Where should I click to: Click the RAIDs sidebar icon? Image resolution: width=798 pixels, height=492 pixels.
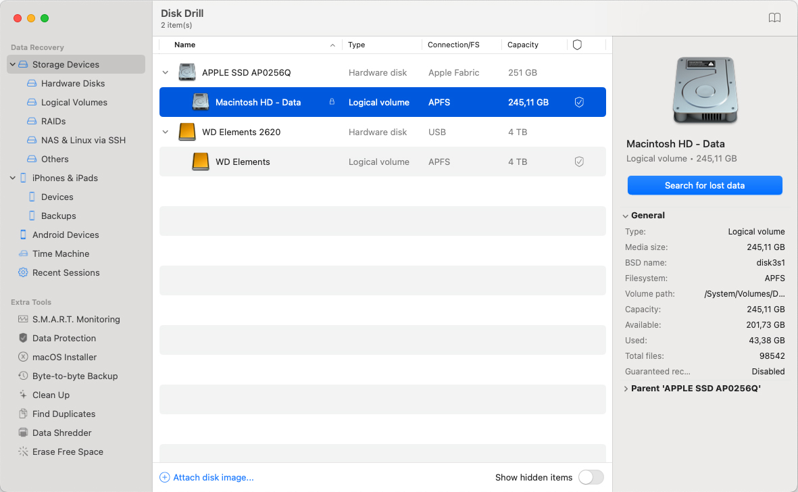point(32,121)
